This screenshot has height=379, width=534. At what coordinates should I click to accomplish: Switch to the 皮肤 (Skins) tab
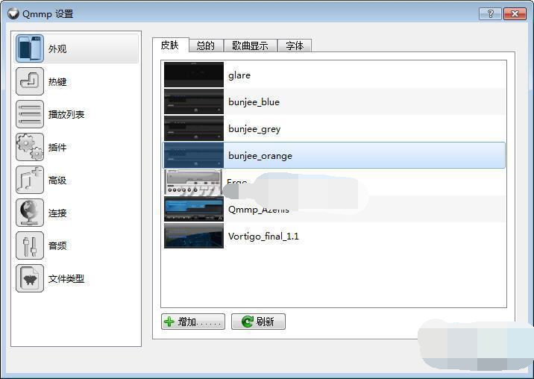pos(170,45)
